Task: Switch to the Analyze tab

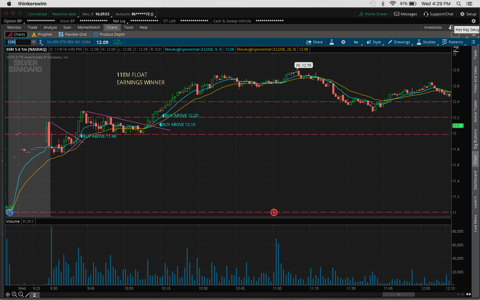Action: coord(50,27)
